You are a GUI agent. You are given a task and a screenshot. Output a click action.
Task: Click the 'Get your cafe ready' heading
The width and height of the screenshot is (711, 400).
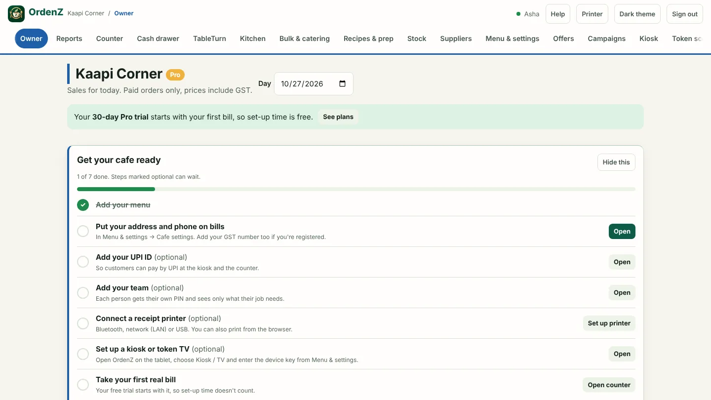tap(119, 160)
